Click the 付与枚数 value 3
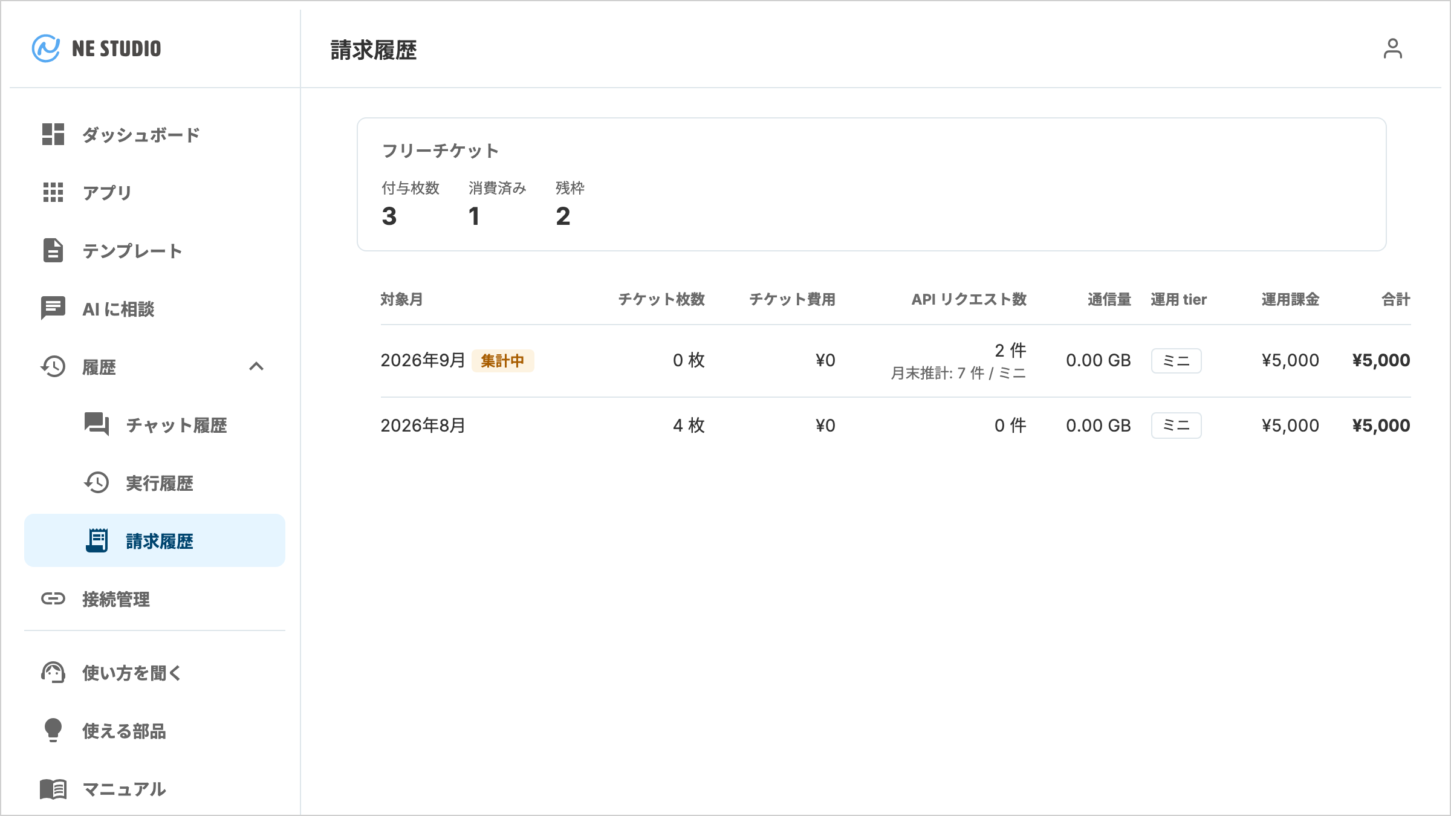This screenshot has height=816, width=1451. 389,216
